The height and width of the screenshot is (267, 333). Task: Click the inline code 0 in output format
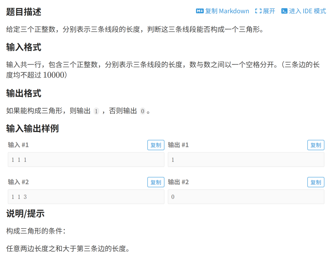point(142,111)
